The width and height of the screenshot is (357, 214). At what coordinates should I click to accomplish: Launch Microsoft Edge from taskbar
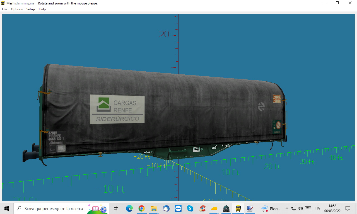129,208
